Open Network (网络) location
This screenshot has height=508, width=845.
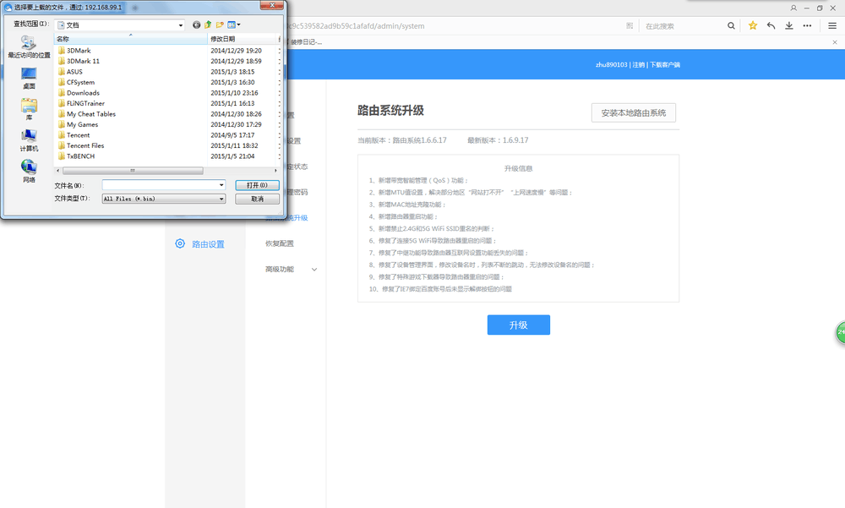[29, 172]
